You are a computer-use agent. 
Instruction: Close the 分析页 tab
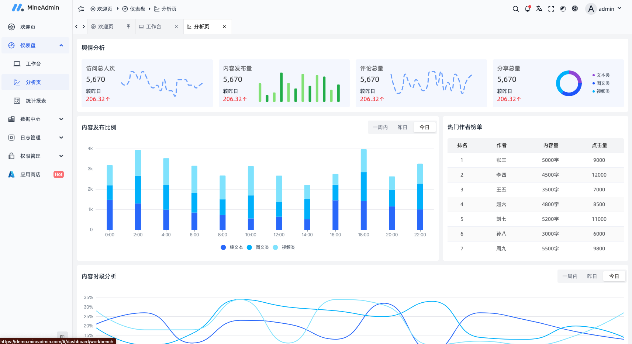pos(224,26)
